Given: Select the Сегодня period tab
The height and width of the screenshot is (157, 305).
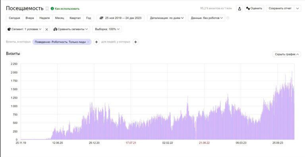Looking at the screenshot, I should click(x=14, y=18).
